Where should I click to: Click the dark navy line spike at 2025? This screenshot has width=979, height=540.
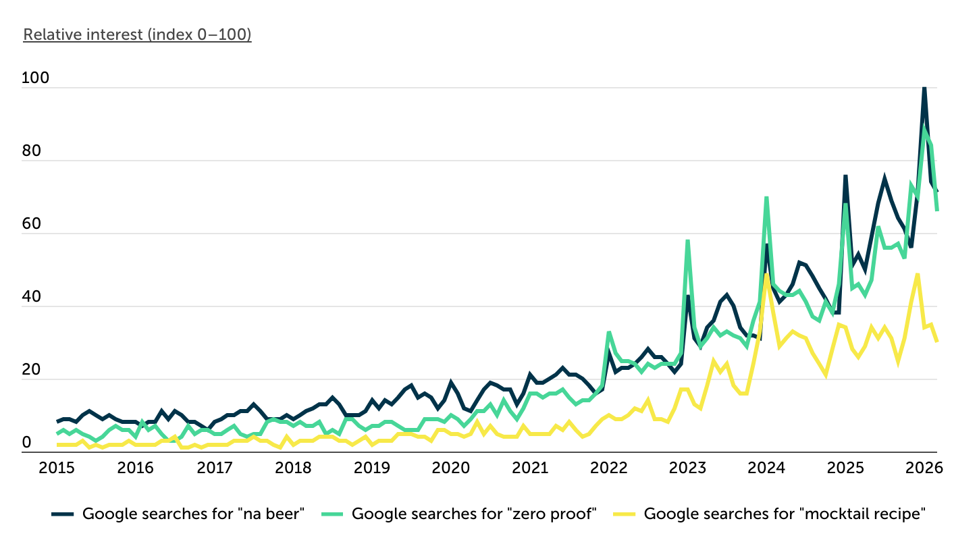point(845,176)
